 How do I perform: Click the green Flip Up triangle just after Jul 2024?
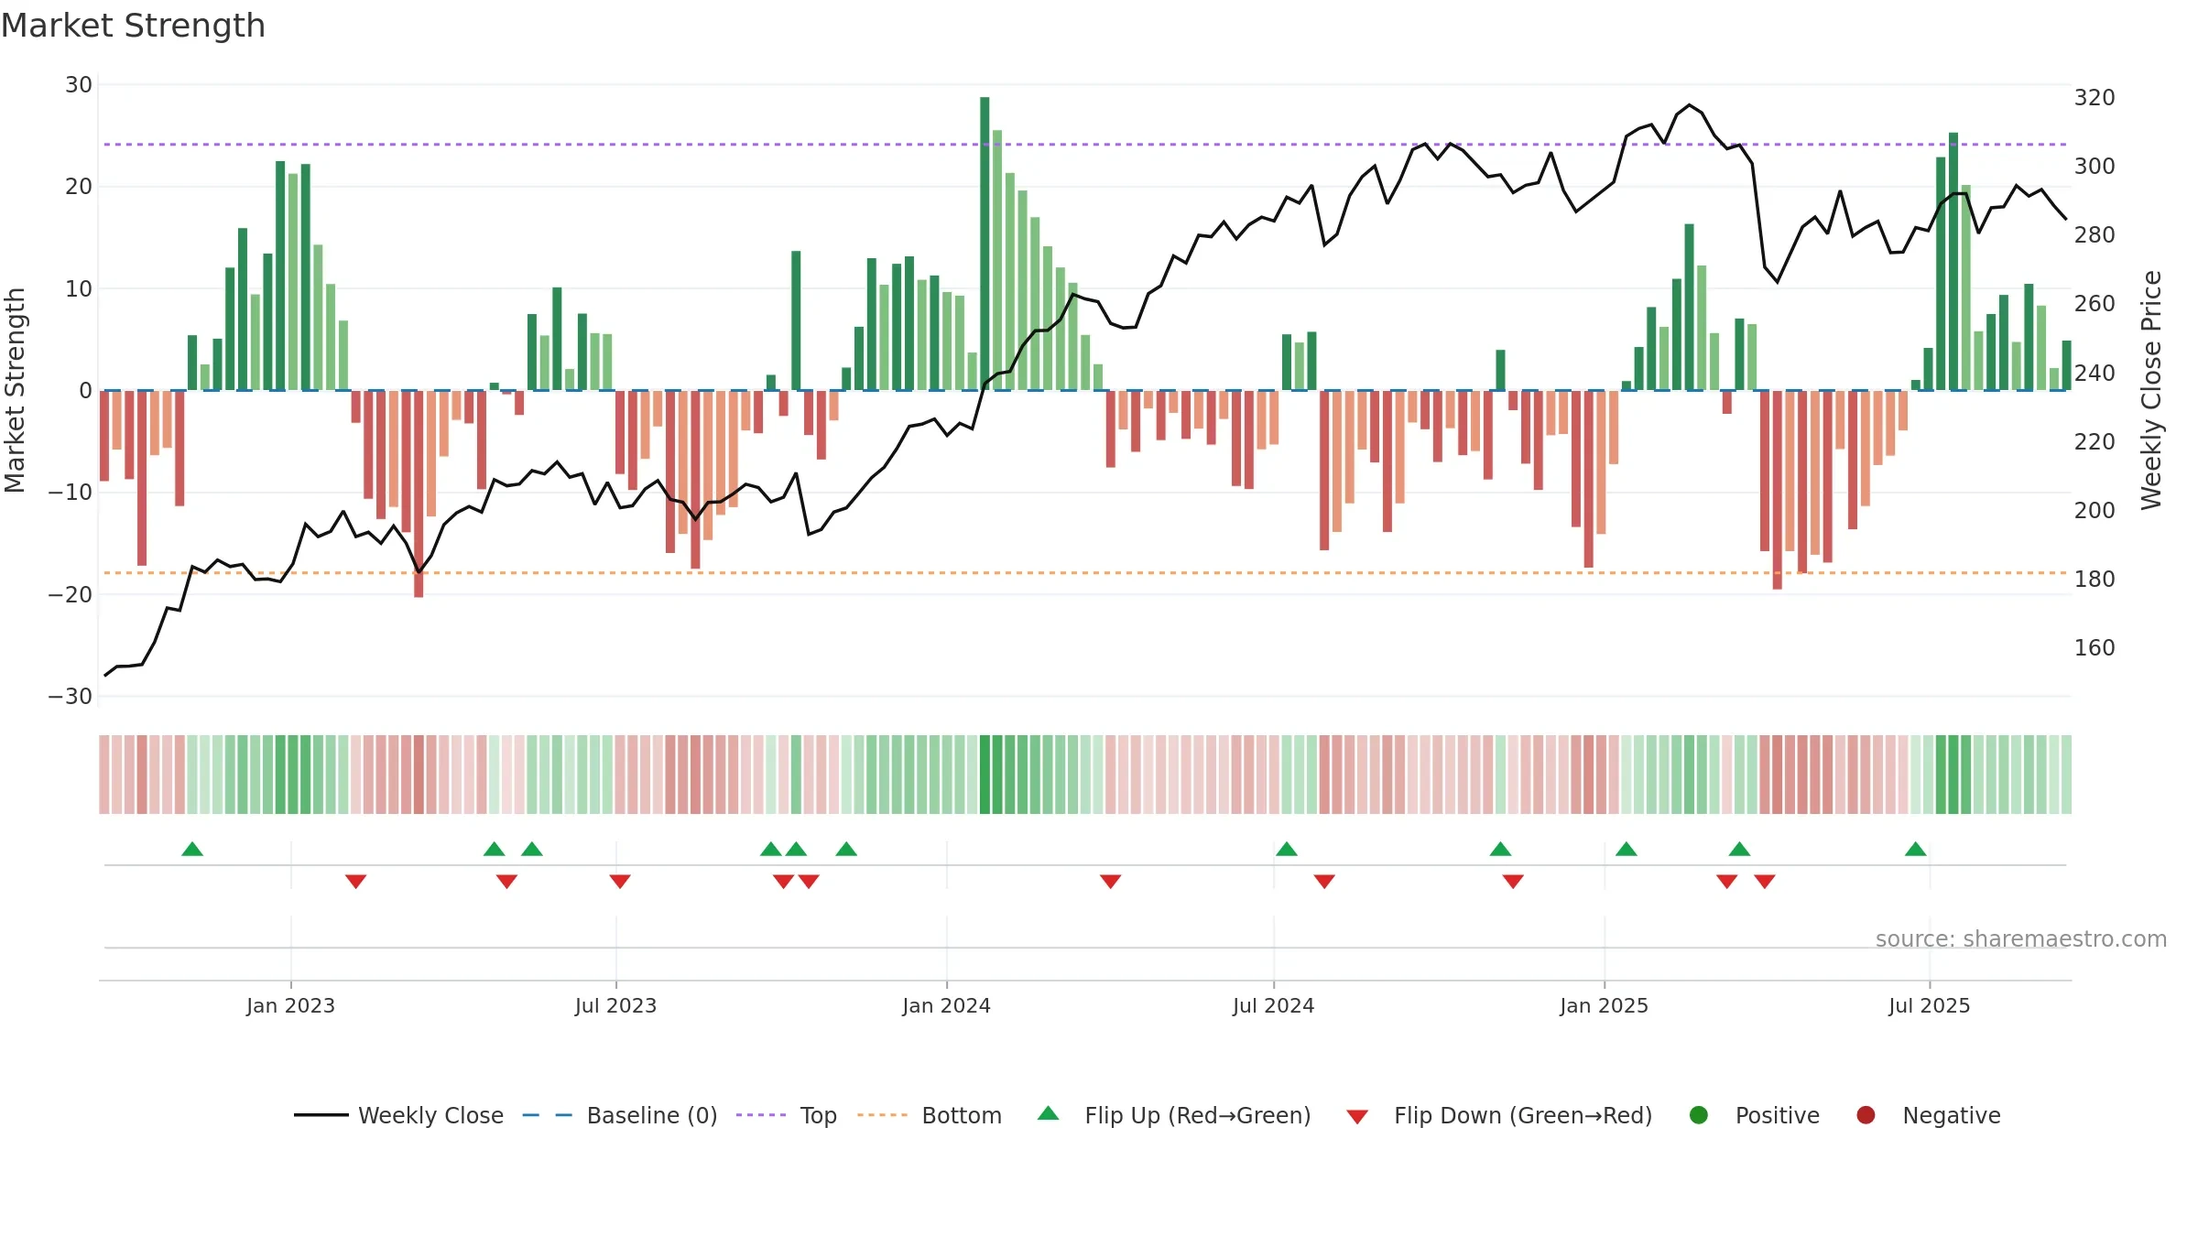1287,849
